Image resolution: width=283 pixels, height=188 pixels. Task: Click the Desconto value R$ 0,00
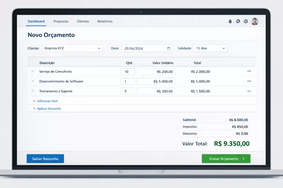[x=242, y=134]
